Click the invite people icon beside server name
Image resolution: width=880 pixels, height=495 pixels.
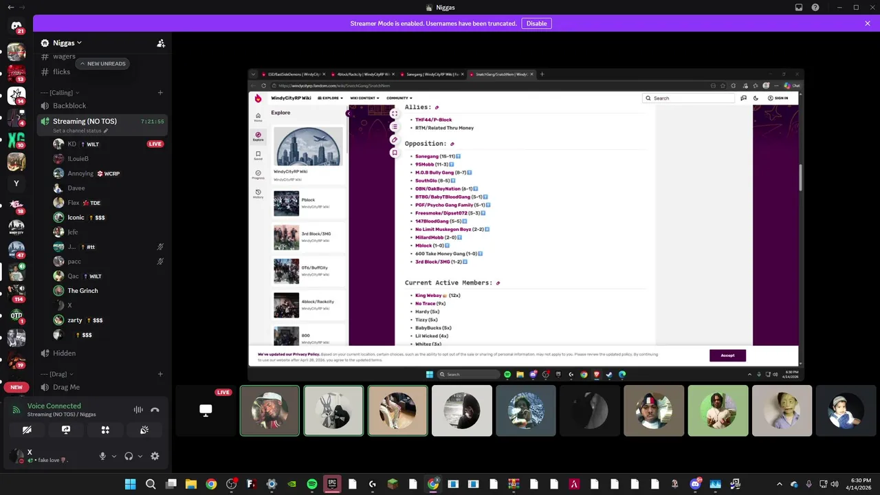(x=161, y=43)
